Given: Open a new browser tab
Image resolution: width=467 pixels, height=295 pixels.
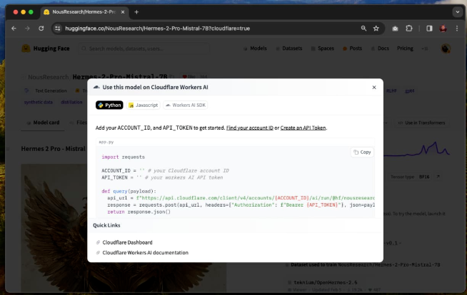Looking at the screenshot, I should (x=136, y=12).
